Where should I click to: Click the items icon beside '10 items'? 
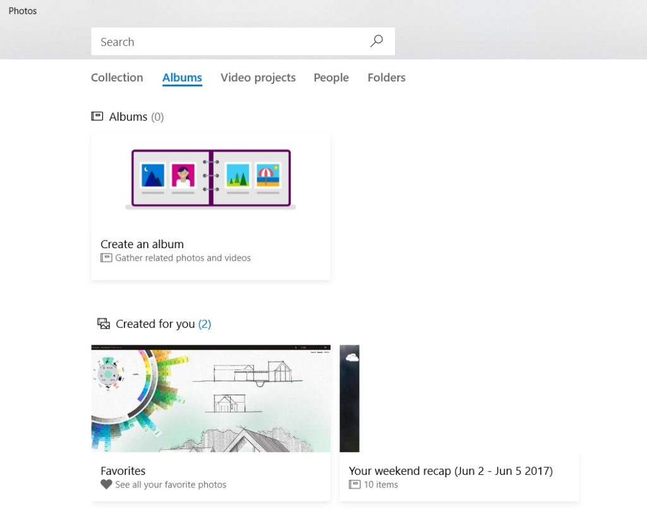tap(354, 484)
